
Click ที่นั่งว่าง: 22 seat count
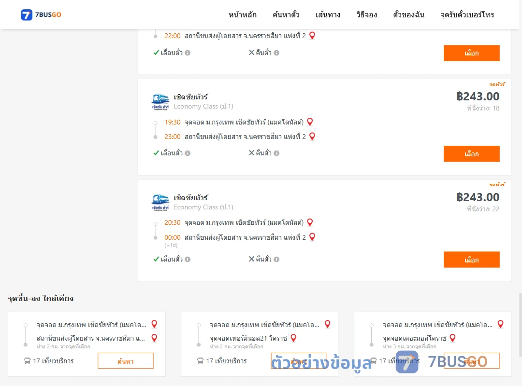tap(483, 209)
